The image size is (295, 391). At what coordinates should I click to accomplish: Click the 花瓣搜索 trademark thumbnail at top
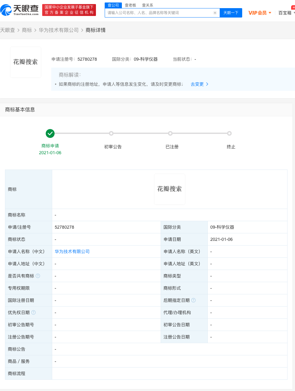pos(26,62)
